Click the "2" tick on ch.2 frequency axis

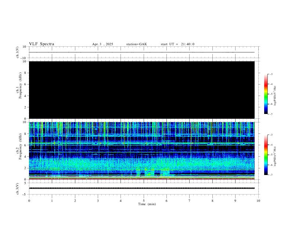[x=25, y=168]
